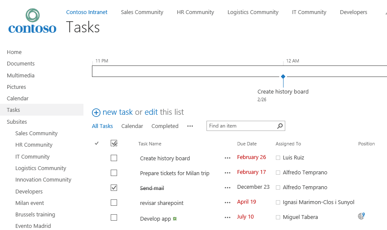This screenshot has width=387, height=230.
Task: Open ellipsis menu for revisar sharepoint
Action: tap(227, 203)
